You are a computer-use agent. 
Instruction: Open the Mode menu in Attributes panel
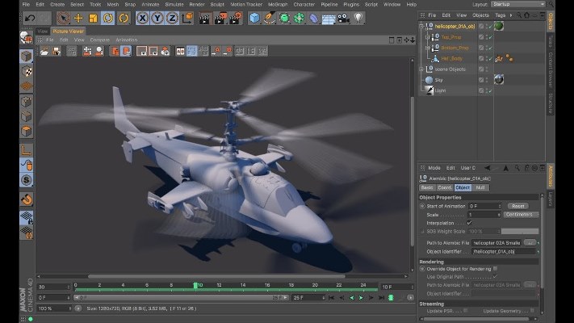[x=434, y=168]
